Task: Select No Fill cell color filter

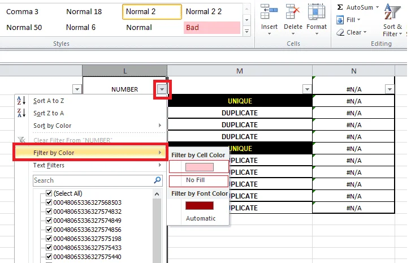Action: [198, 180]
